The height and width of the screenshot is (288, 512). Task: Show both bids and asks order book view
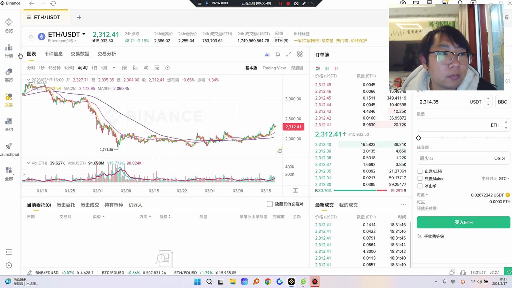tap(318, 68)
